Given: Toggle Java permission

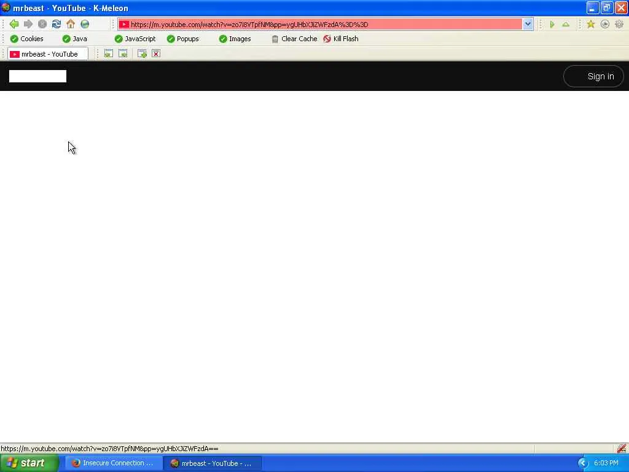Looking at the screenshot, I should (75, 39).
